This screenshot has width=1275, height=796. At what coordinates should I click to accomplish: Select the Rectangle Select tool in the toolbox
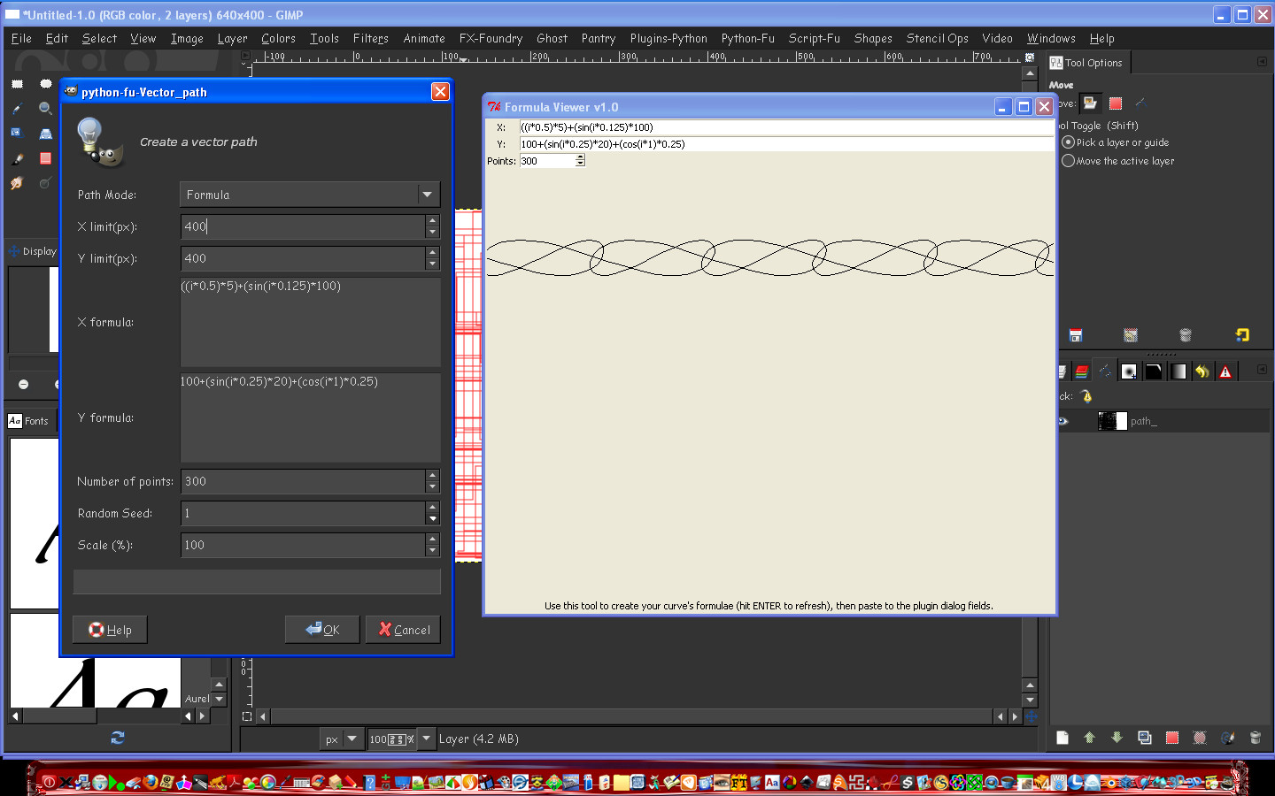pyautogui.click(x=18, y=83)
